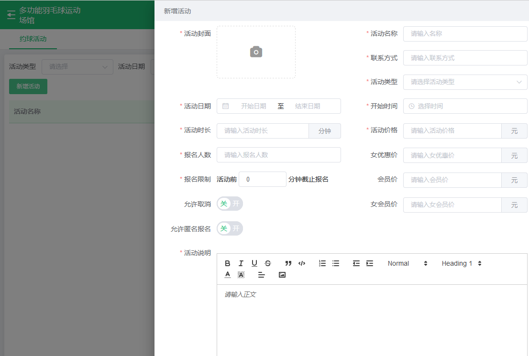Screen dimensions: 529x356
Task: Click the 新增活动 dialog title
Action: coord(177,11)
